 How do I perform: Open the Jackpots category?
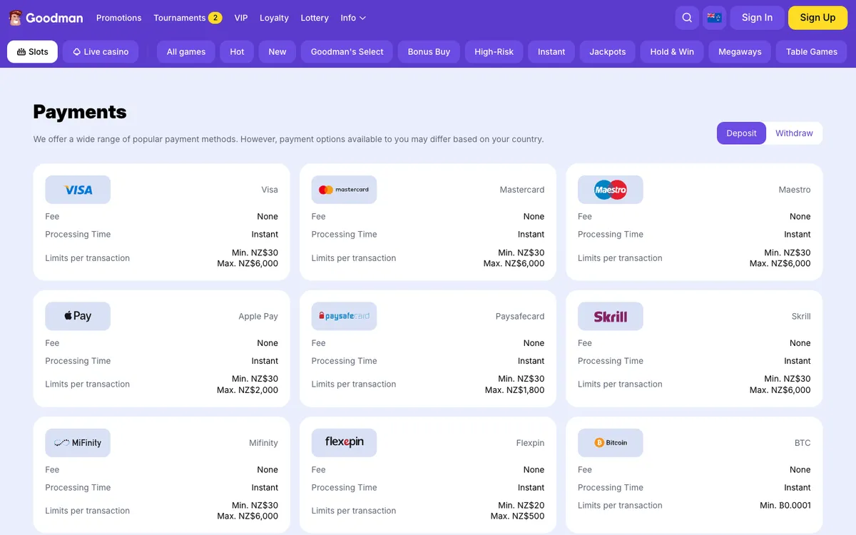coord(608,51)
